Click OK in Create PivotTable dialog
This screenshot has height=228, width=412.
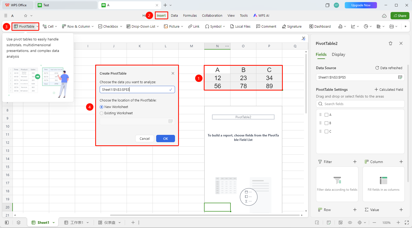coord(166,139)
